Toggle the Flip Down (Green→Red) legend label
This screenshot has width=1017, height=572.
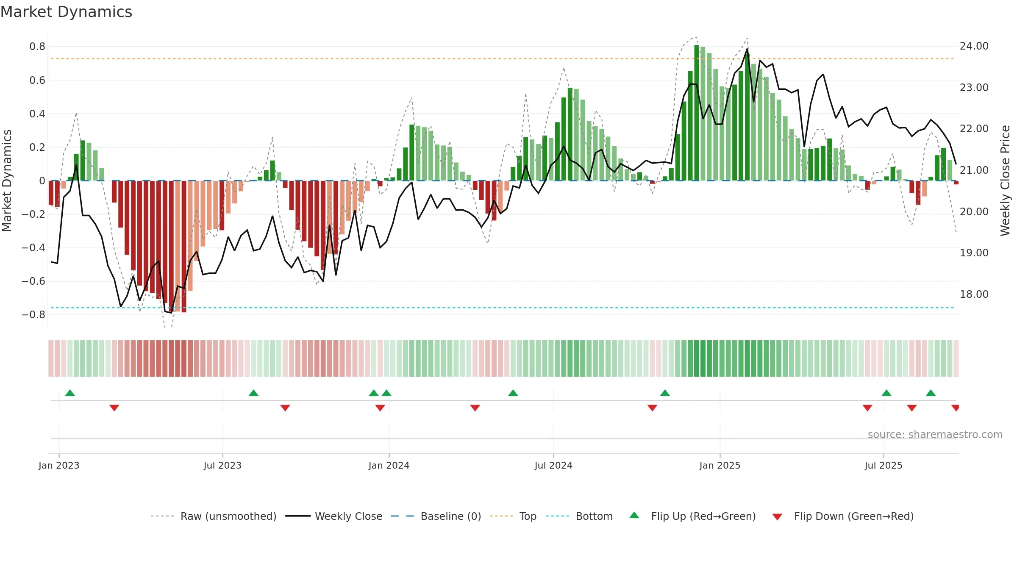pyautogui.click(x=854, y=516)
